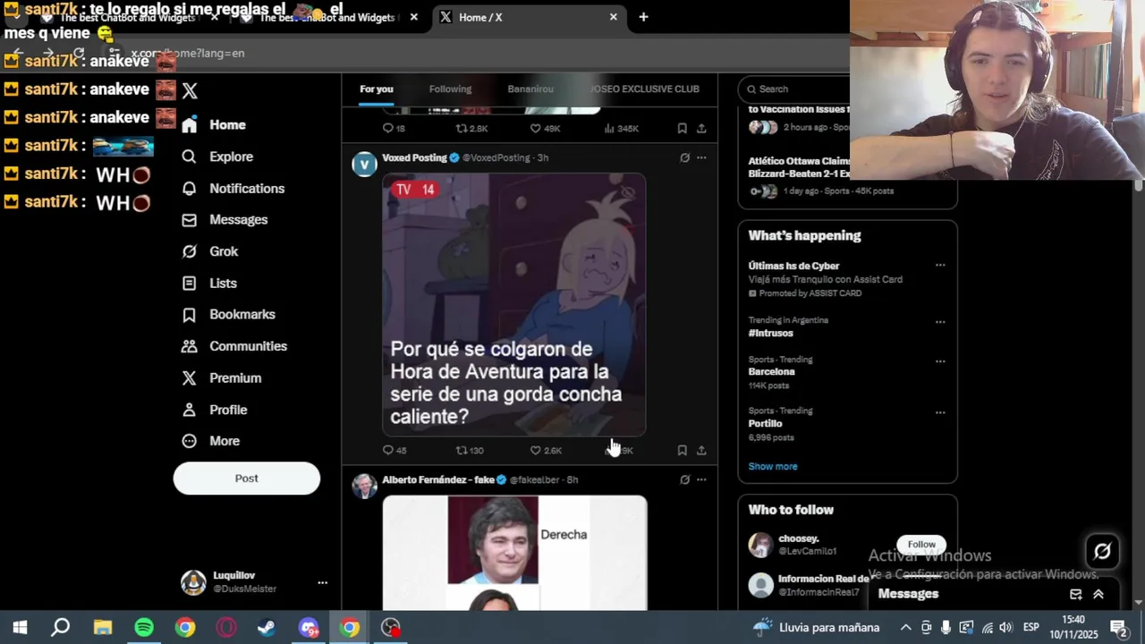Screen dimensions: 1145x644
Task: Open Communities in the sidebar
Action: 234,346
